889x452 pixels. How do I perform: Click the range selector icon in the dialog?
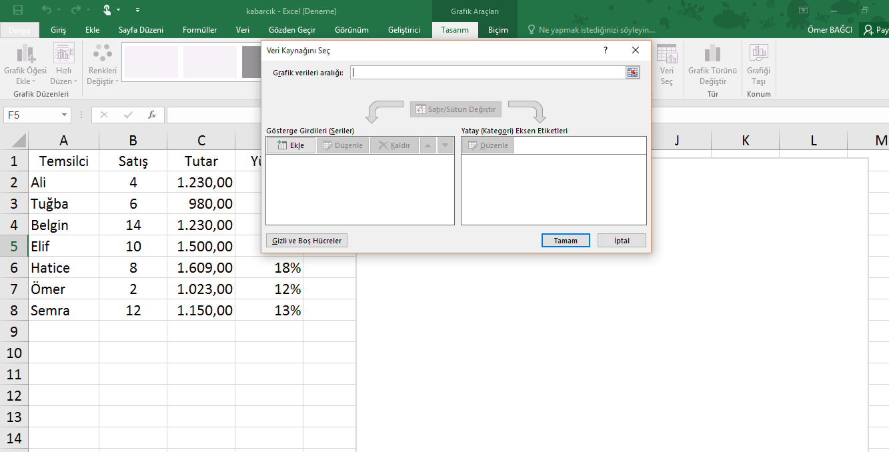point(632,73)
